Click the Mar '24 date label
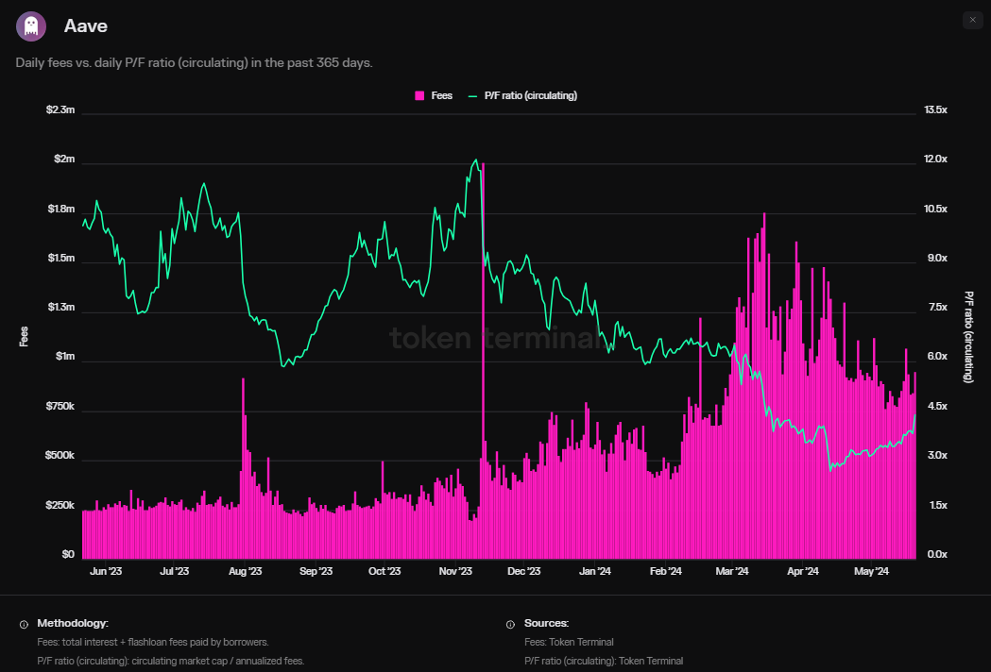The image size is (991, 672). tap(732, 572)
